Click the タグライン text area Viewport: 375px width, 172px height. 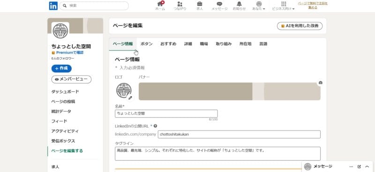217,154
